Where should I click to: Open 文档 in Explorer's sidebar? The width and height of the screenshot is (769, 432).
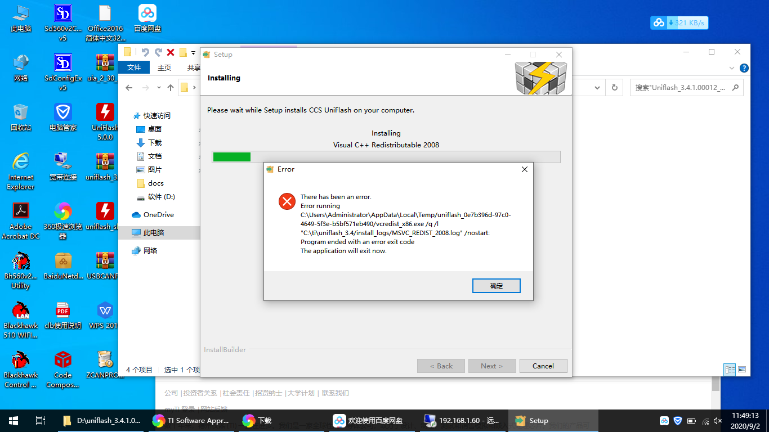coord(149,156)
